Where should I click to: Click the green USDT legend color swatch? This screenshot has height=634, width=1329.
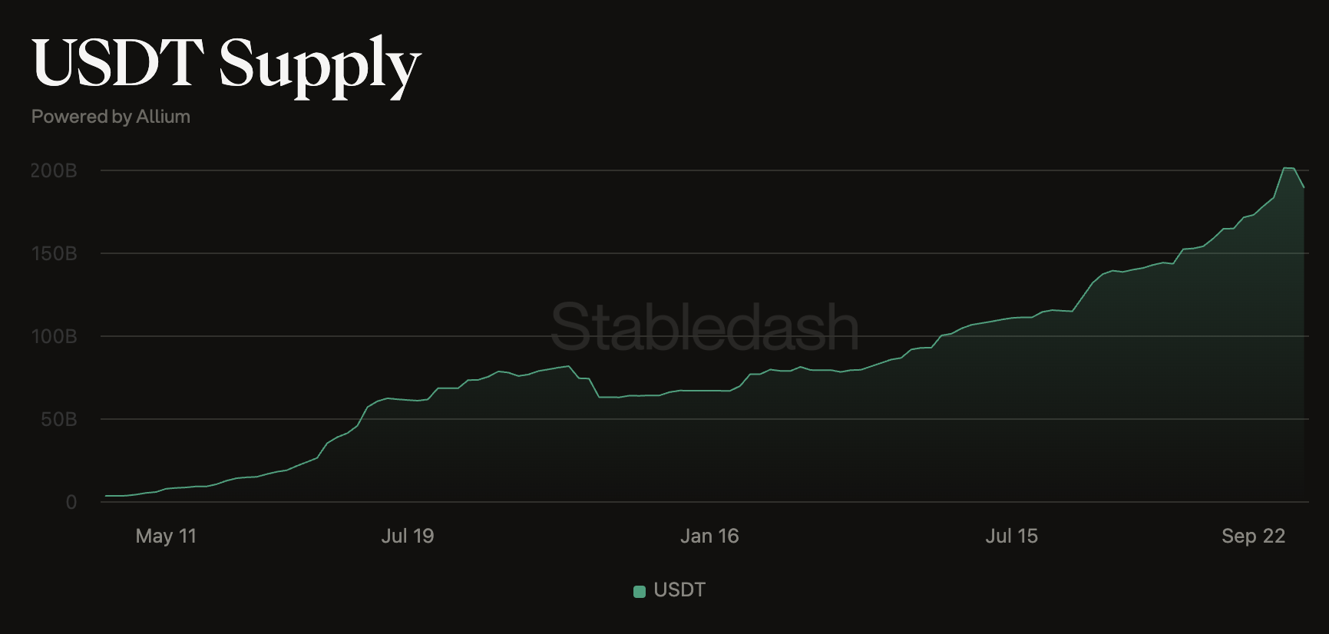point(639,591)
